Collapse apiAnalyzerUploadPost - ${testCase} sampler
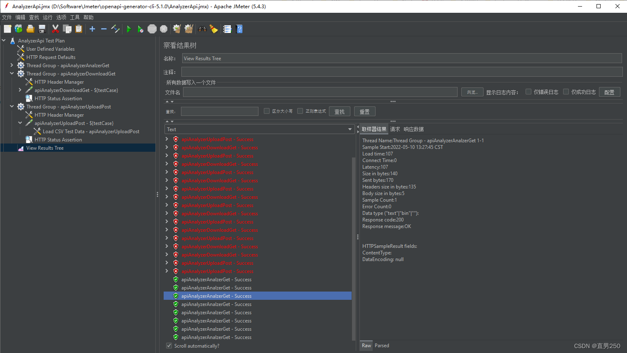The image size is (627, 353). pyautogui.click(x=20, y=123)
